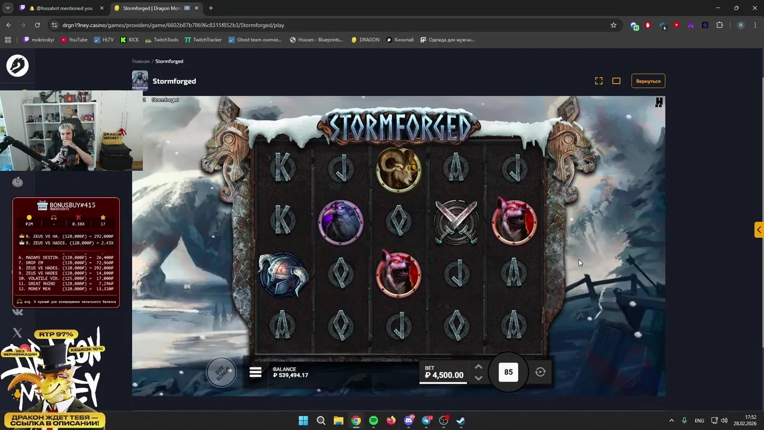The width and height of the screenshot is (764, 430).
Task: Open the autoplay settings icon
Action: (540, 372)
